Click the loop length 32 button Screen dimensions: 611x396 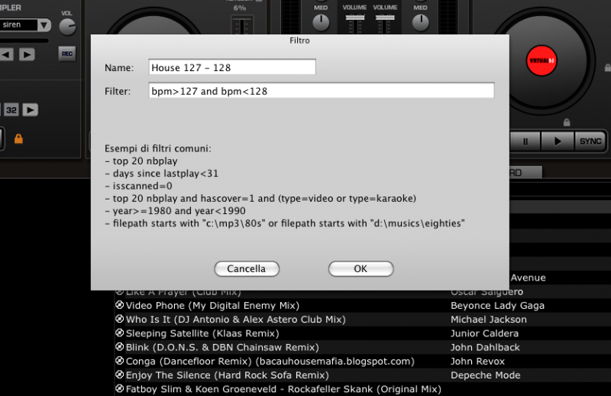tap(11, 110)
